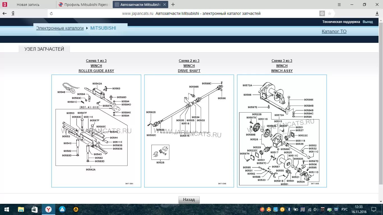Click the touchpad tray icon
383x215 pixels.
(303, 209)
